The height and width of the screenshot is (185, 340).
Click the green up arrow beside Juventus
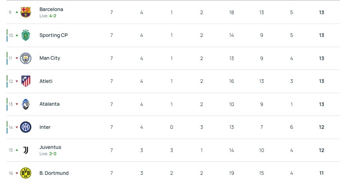click(x=16, y=150)
